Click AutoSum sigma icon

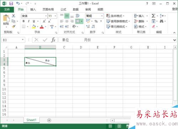tap(153, 16)
